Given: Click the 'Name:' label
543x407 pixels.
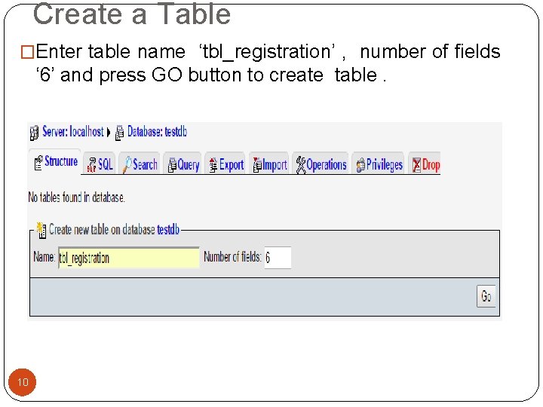Looking at the screenshot, I should click(x=44, y=257).
